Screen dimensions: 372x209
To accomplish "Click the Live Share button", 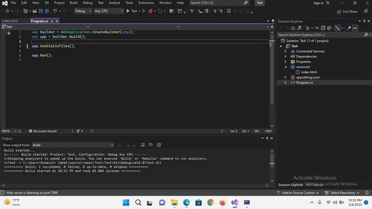I will [x=347, y=12].
